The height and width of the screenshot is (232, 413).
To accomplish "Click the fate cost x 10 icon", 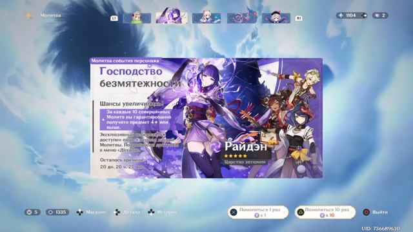I will coord(322,215).
